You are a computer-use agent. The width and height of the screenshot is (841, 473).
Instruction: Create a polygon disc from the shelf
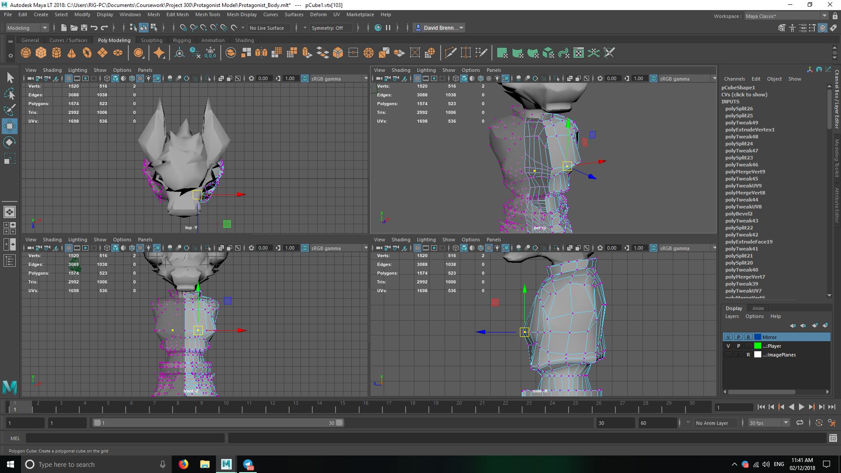tap(118, 53)
